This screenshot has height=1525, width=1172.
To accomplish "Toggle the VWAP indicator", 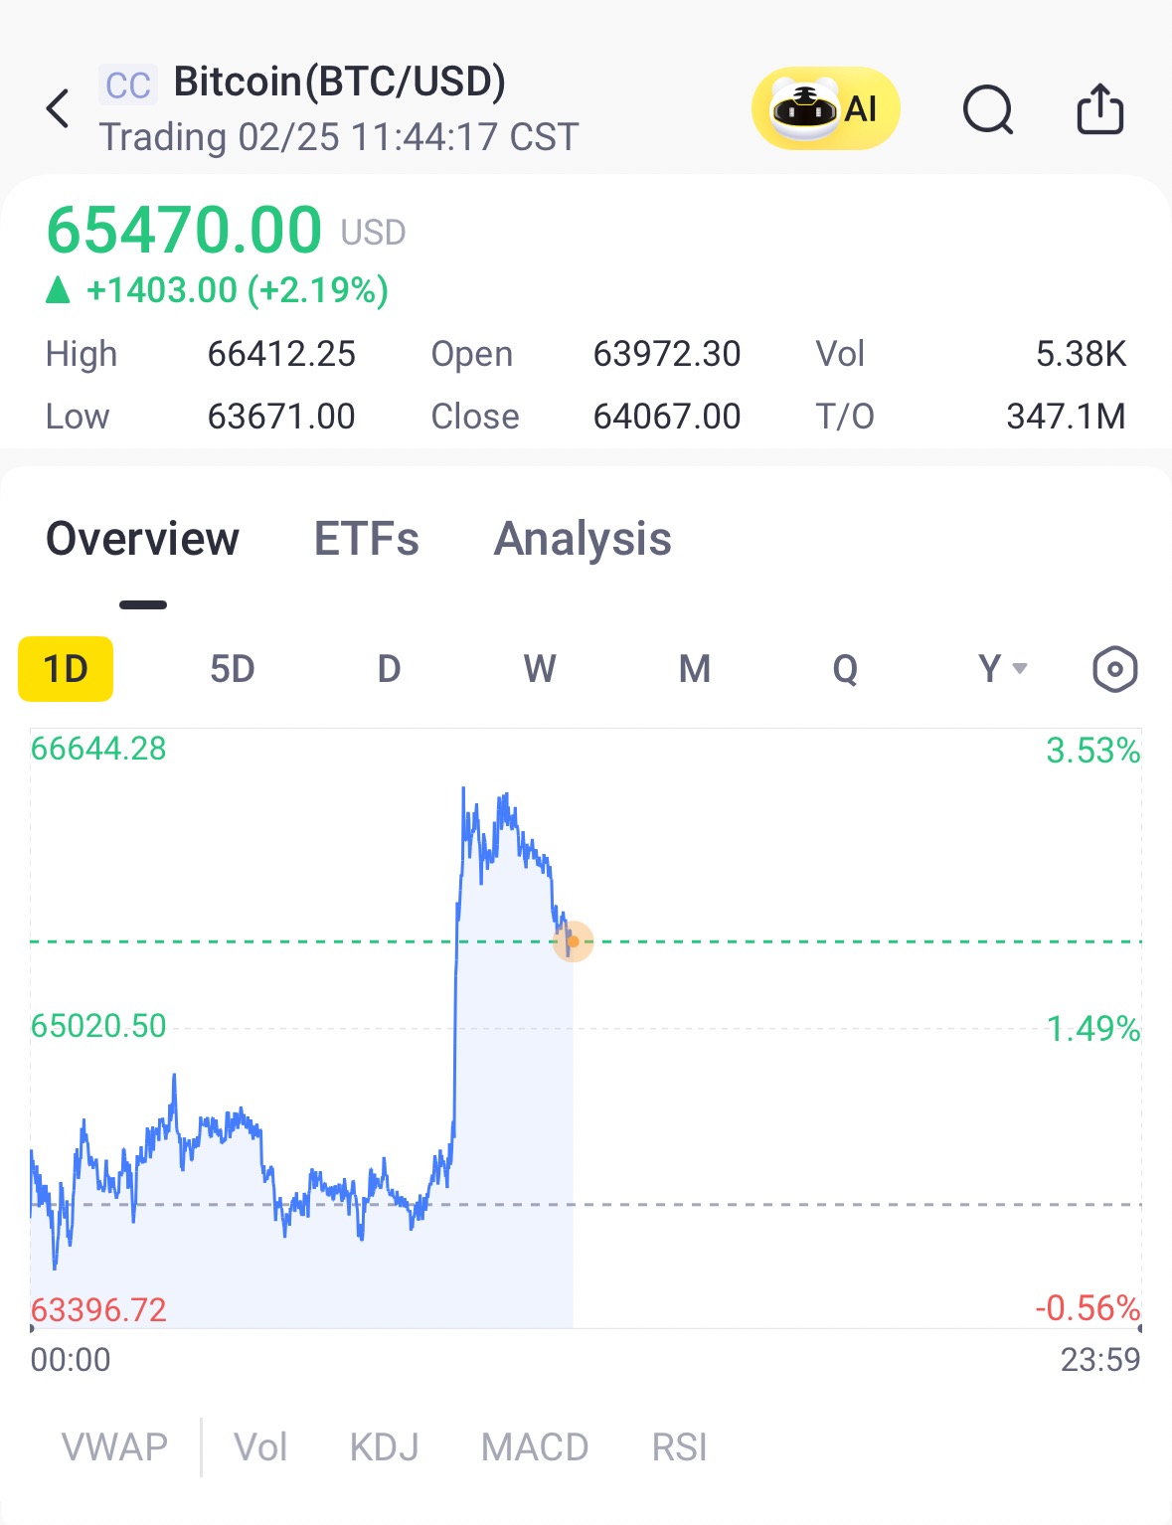I will coord(114,1446).
